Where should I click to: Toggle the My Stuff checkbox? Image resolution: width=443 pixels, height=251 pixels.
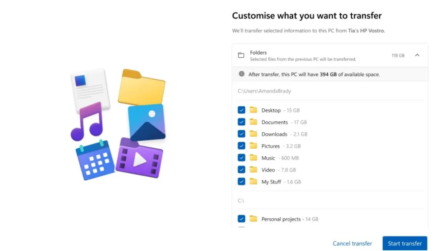click(241, 181)
